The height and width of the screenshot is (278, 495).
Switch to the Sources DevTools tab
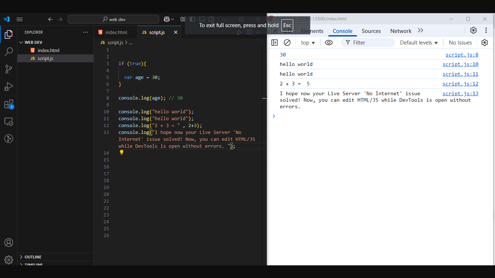(371, 31)
